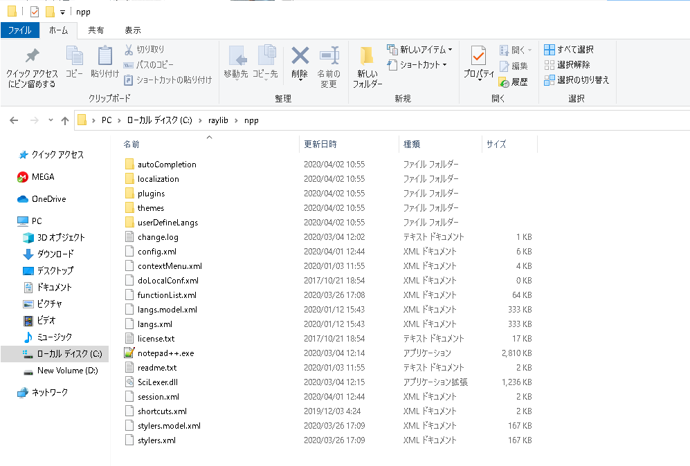Select the config.xml file
The image size is (690, 466).
point(150,252)
